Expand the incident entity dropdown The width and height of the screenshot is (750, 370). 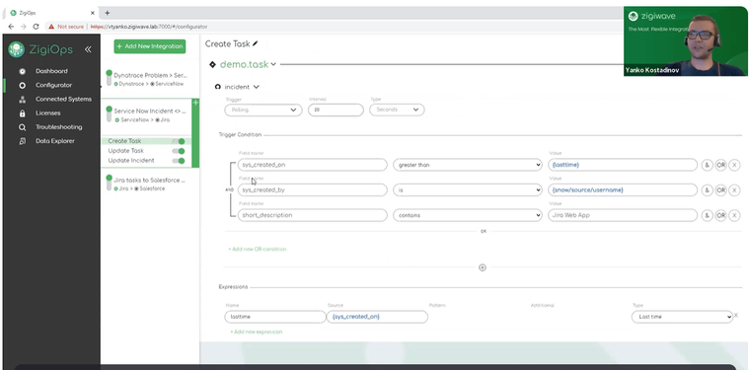[x=257, y=87]
